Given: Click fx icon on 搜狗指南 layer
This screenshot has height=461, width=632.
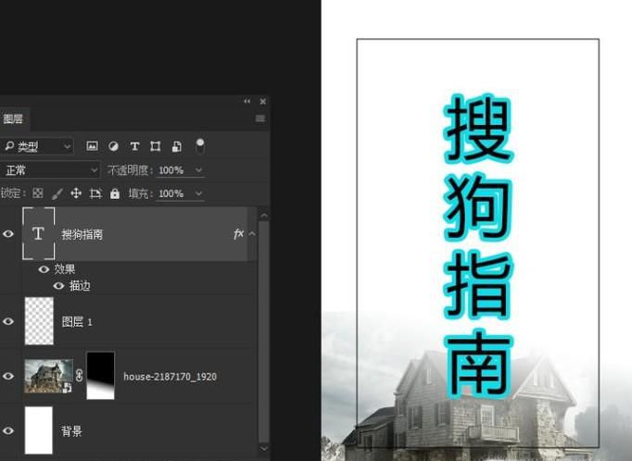Looking at the screenshot, I should coord(238,234).
